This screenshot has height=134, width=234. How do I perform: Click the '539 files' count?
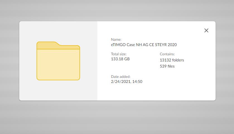(167, 66)
